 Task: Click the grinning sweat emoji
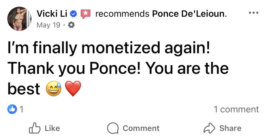coord(53,89)
